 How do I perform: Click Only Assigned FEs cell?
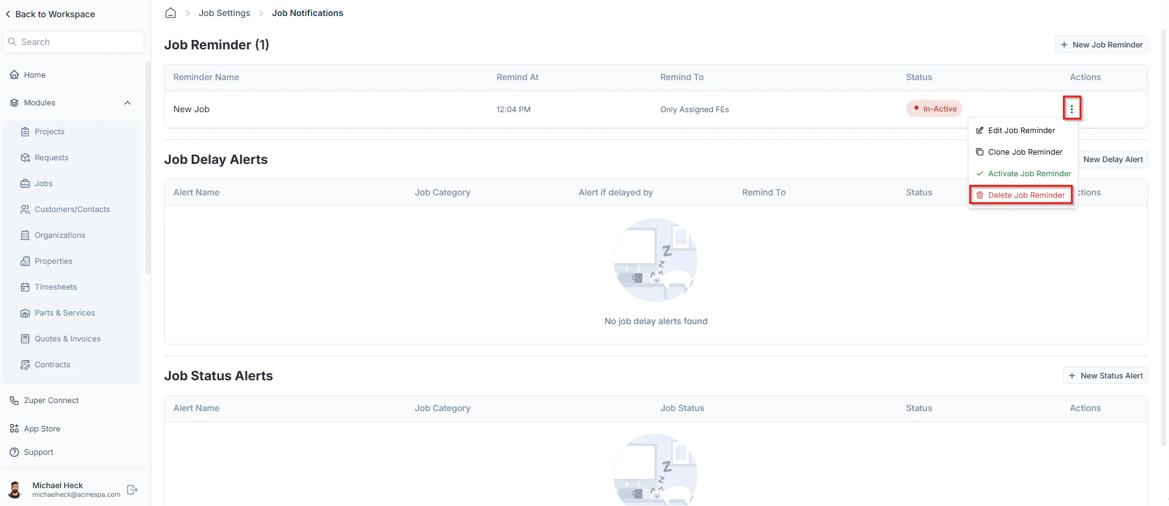(695, 110)
